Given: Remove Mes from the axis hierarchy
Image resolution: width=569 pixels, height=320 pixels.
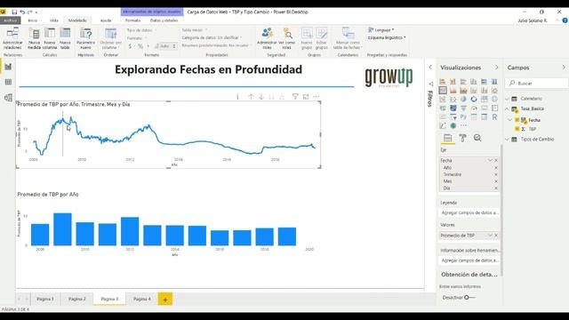Looking at the screenshot, I should coord(496,181).
